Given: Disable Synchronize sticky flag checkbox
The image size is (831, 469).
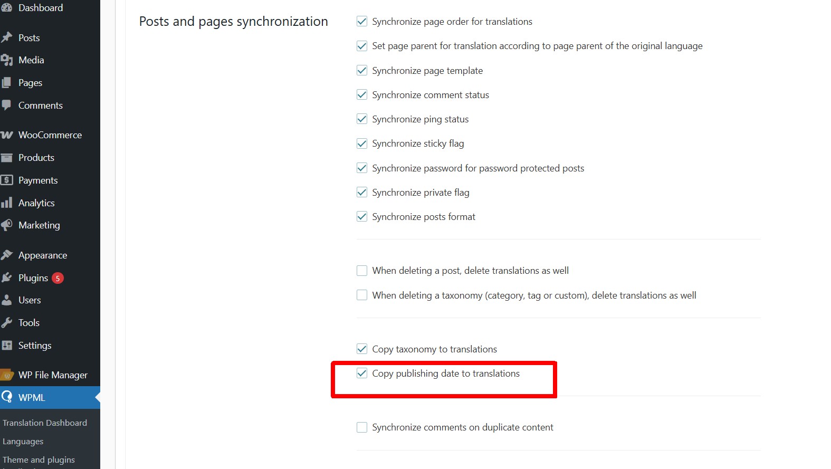Looking at the screenshot, I should 362,143.
